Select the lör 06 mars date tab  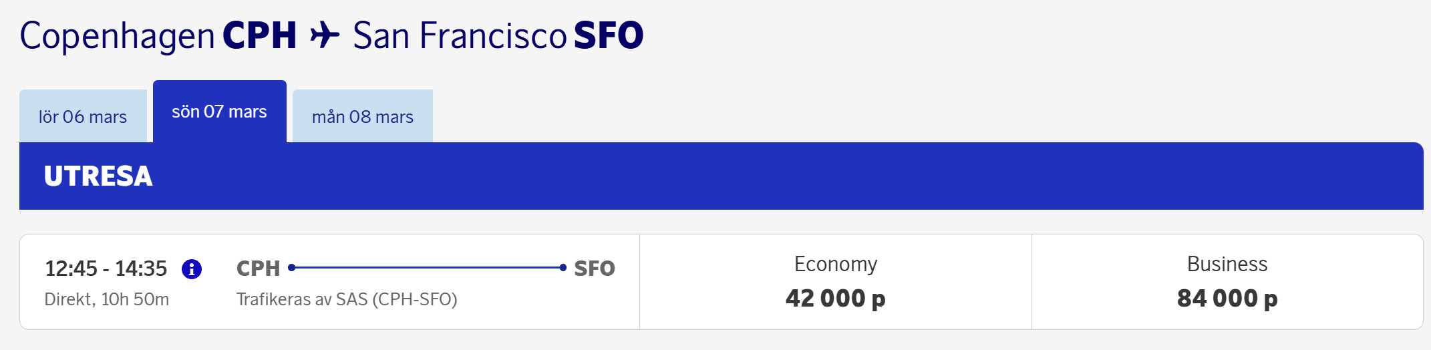83,116
